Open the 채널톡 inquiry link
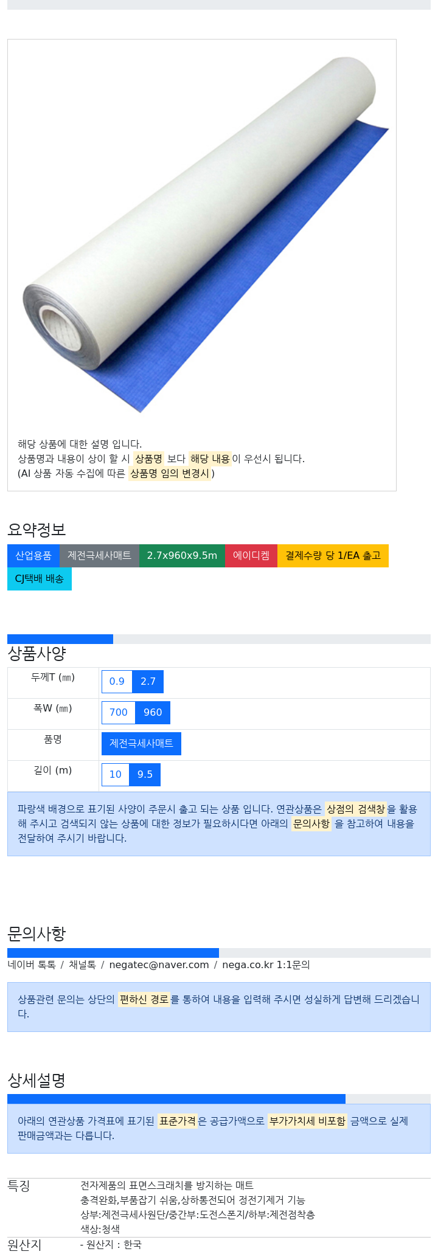Screen dimensions: 438x1257 pyautogui.click(x=82, y=964)
